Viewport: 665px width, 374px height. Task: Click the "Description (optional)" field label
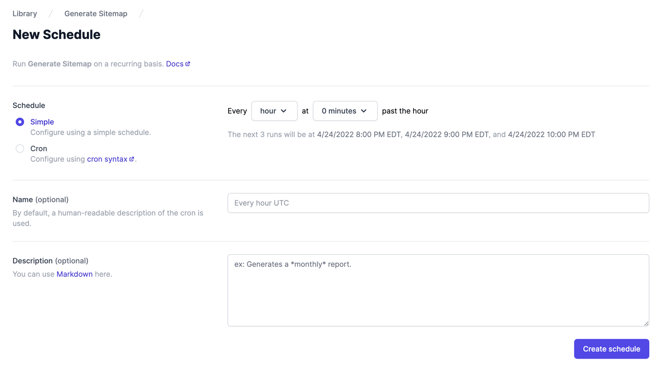pos(50,261)
